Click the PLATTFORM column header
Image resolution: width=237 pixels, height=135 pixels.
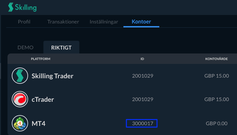point(41,59)
